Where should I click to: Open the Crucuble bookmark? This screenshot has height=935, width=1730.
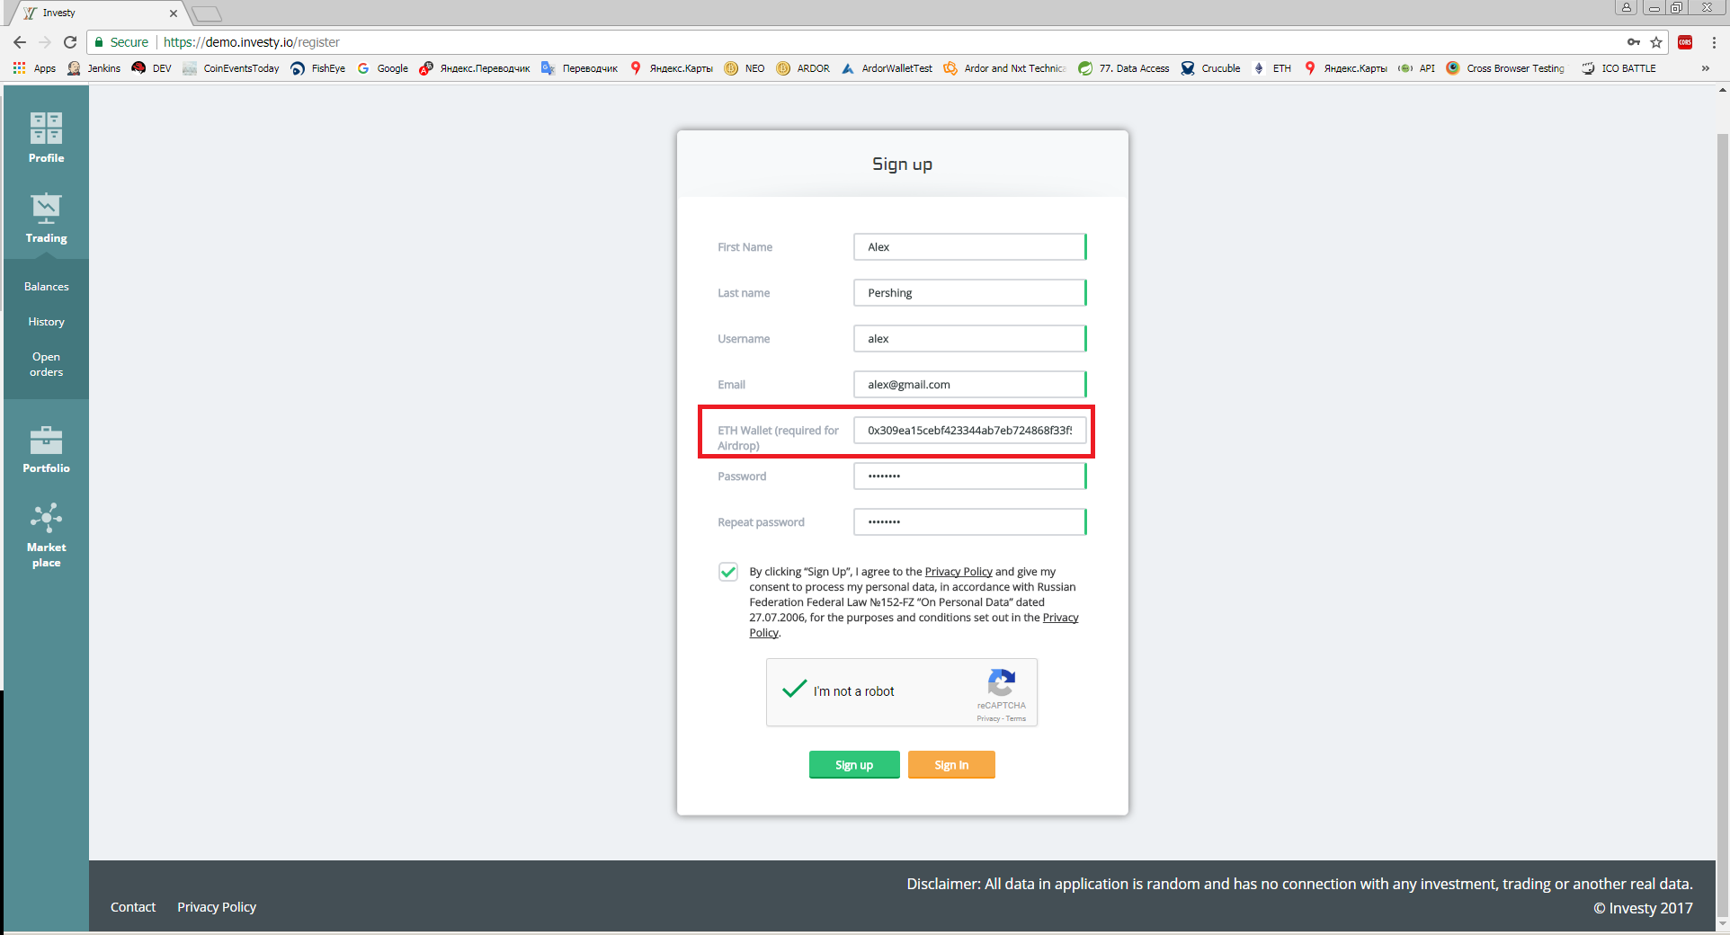1210,68
